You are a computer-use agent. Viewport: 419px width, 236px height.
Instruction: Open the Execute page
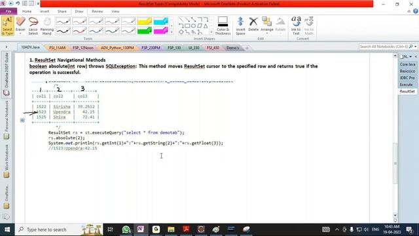[x=407, y=85]
